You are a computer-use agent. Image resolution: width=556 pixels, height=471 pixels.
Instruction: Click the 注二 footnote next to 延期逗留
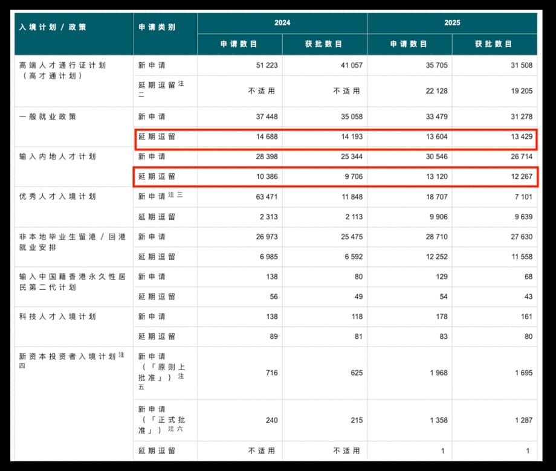(181, 83)
